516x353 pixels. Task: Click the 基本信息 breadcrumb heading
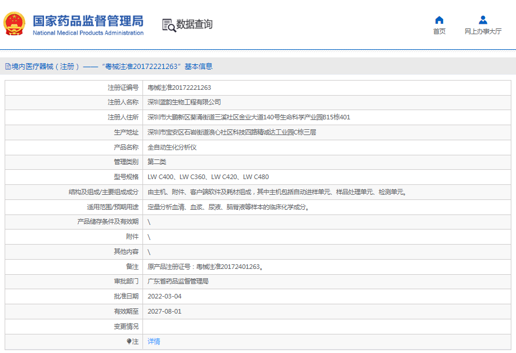199,67
